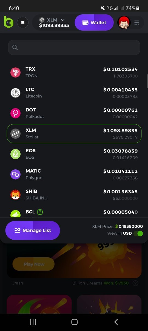Select the Litecoin coin icon

click(16, 93)
